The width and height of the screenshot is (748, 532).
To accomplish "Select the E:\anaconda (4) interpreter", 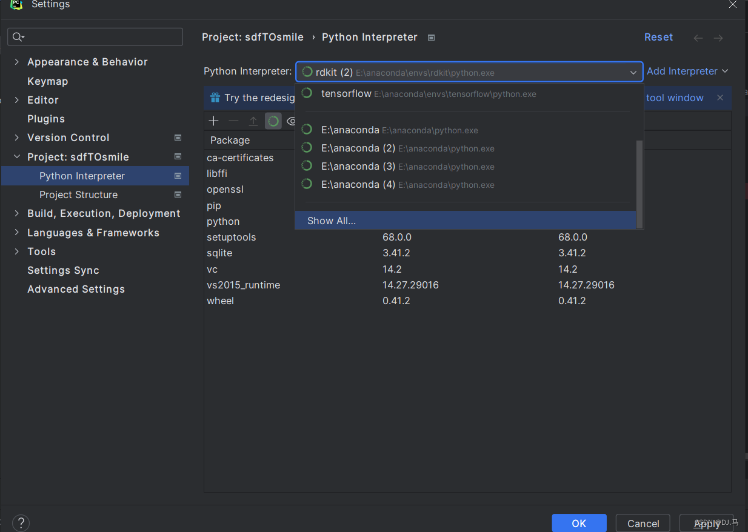I will click(x=466, y=184).
